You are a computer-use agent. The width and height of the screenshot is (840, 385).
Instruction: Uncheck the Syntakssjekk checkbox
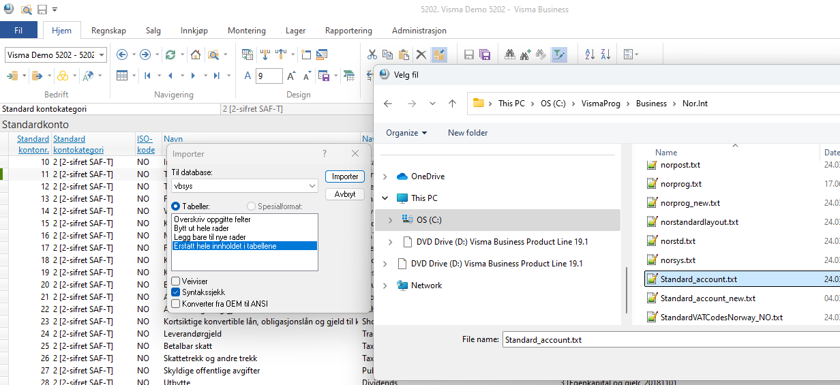click(x=176, y=292)
